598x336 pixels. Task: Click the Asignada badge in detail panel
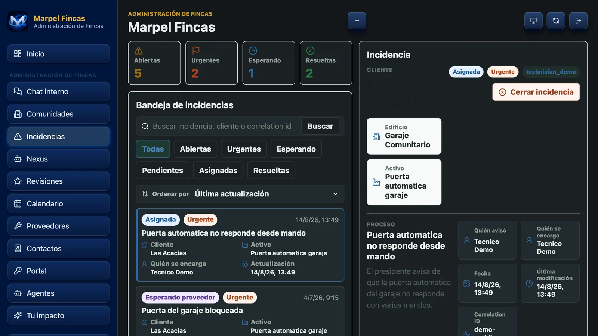pos(466,72)
